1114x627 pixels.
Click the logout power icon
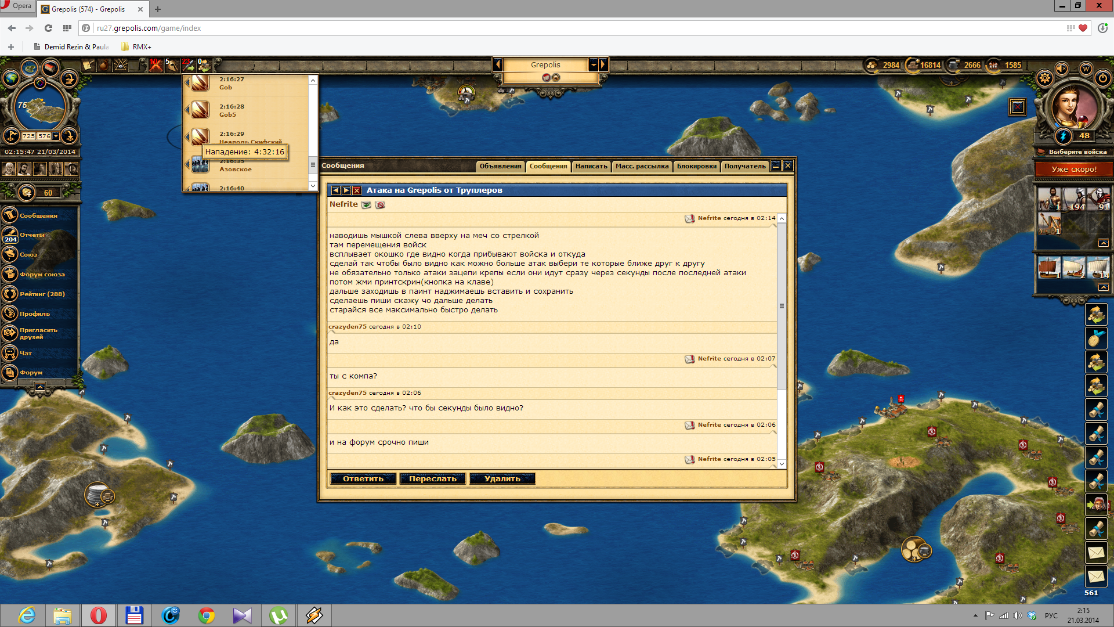pyautogui.click(x=1103, y=78)
